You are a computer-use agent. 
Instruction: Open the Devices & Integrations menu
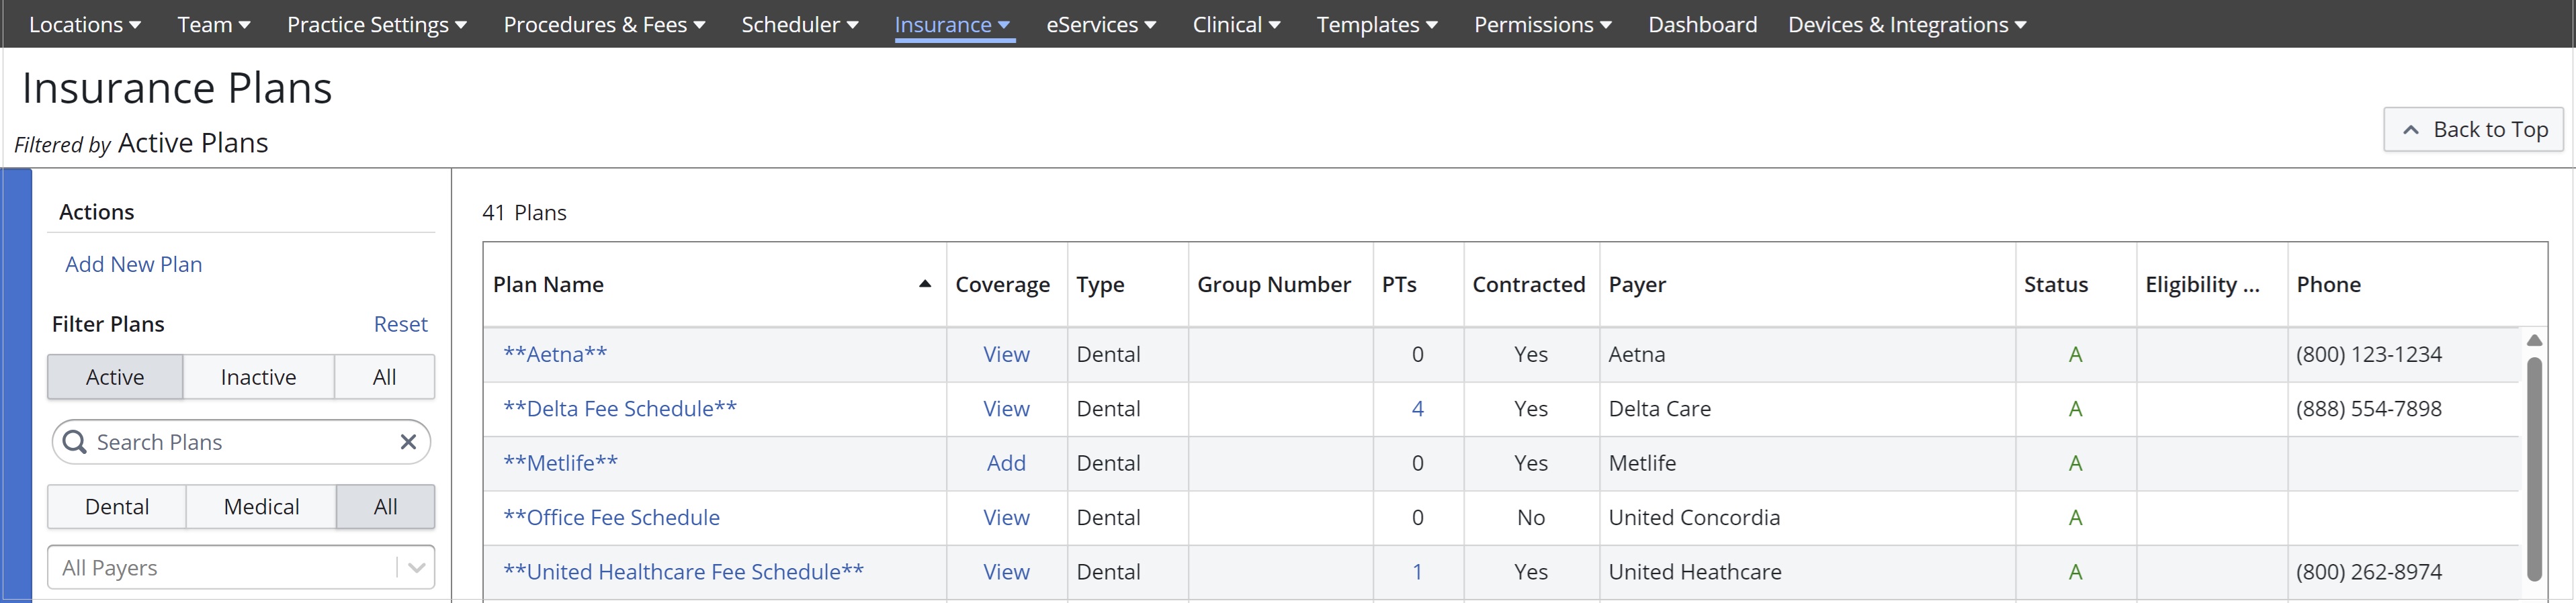[x=1906, y=25]
